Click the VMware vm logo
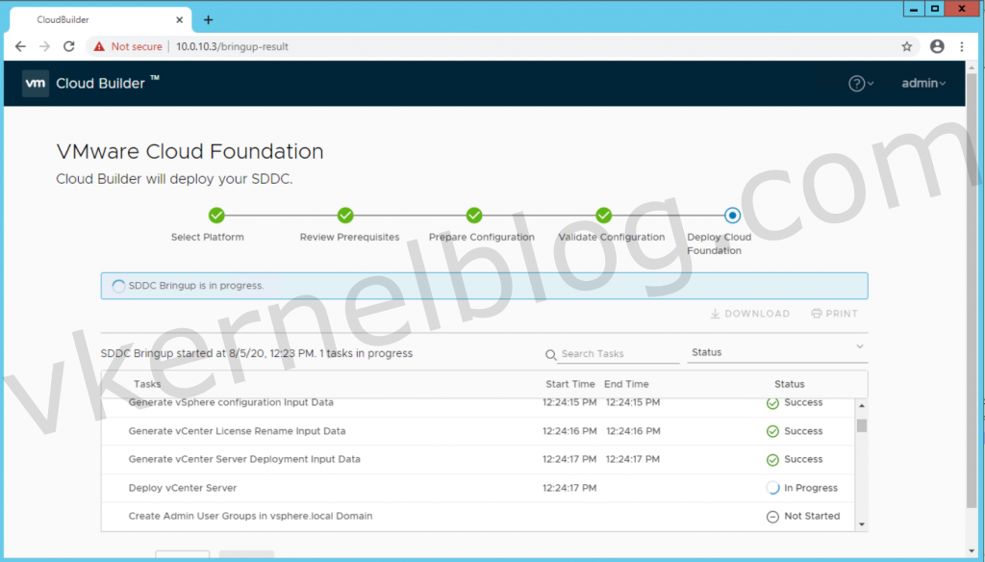Screen dimensions: 985x562 pyautogui.click(x=36, y=84)
